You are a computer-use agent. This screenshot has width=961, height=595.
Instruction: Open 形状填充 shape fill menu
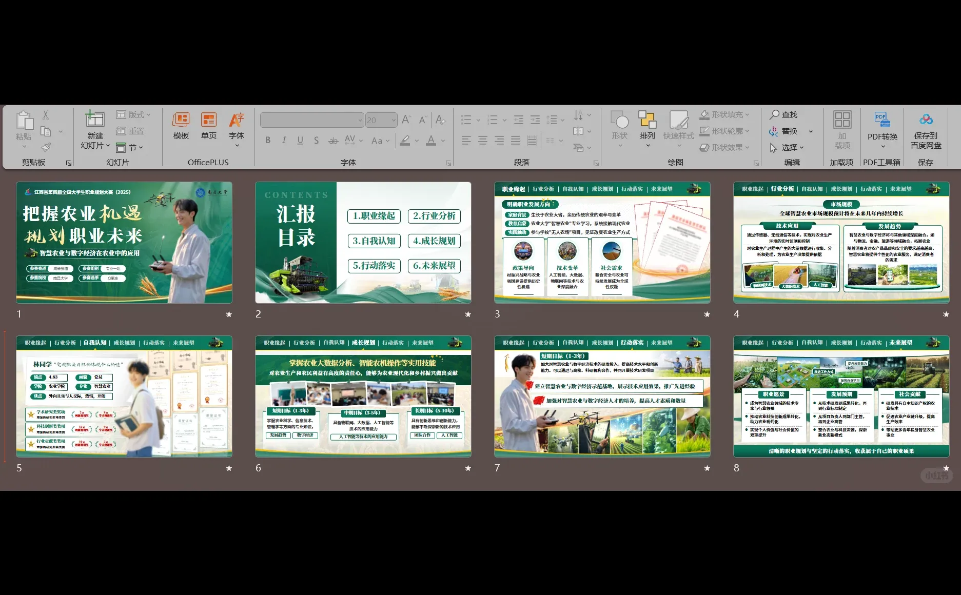[724, 114]
